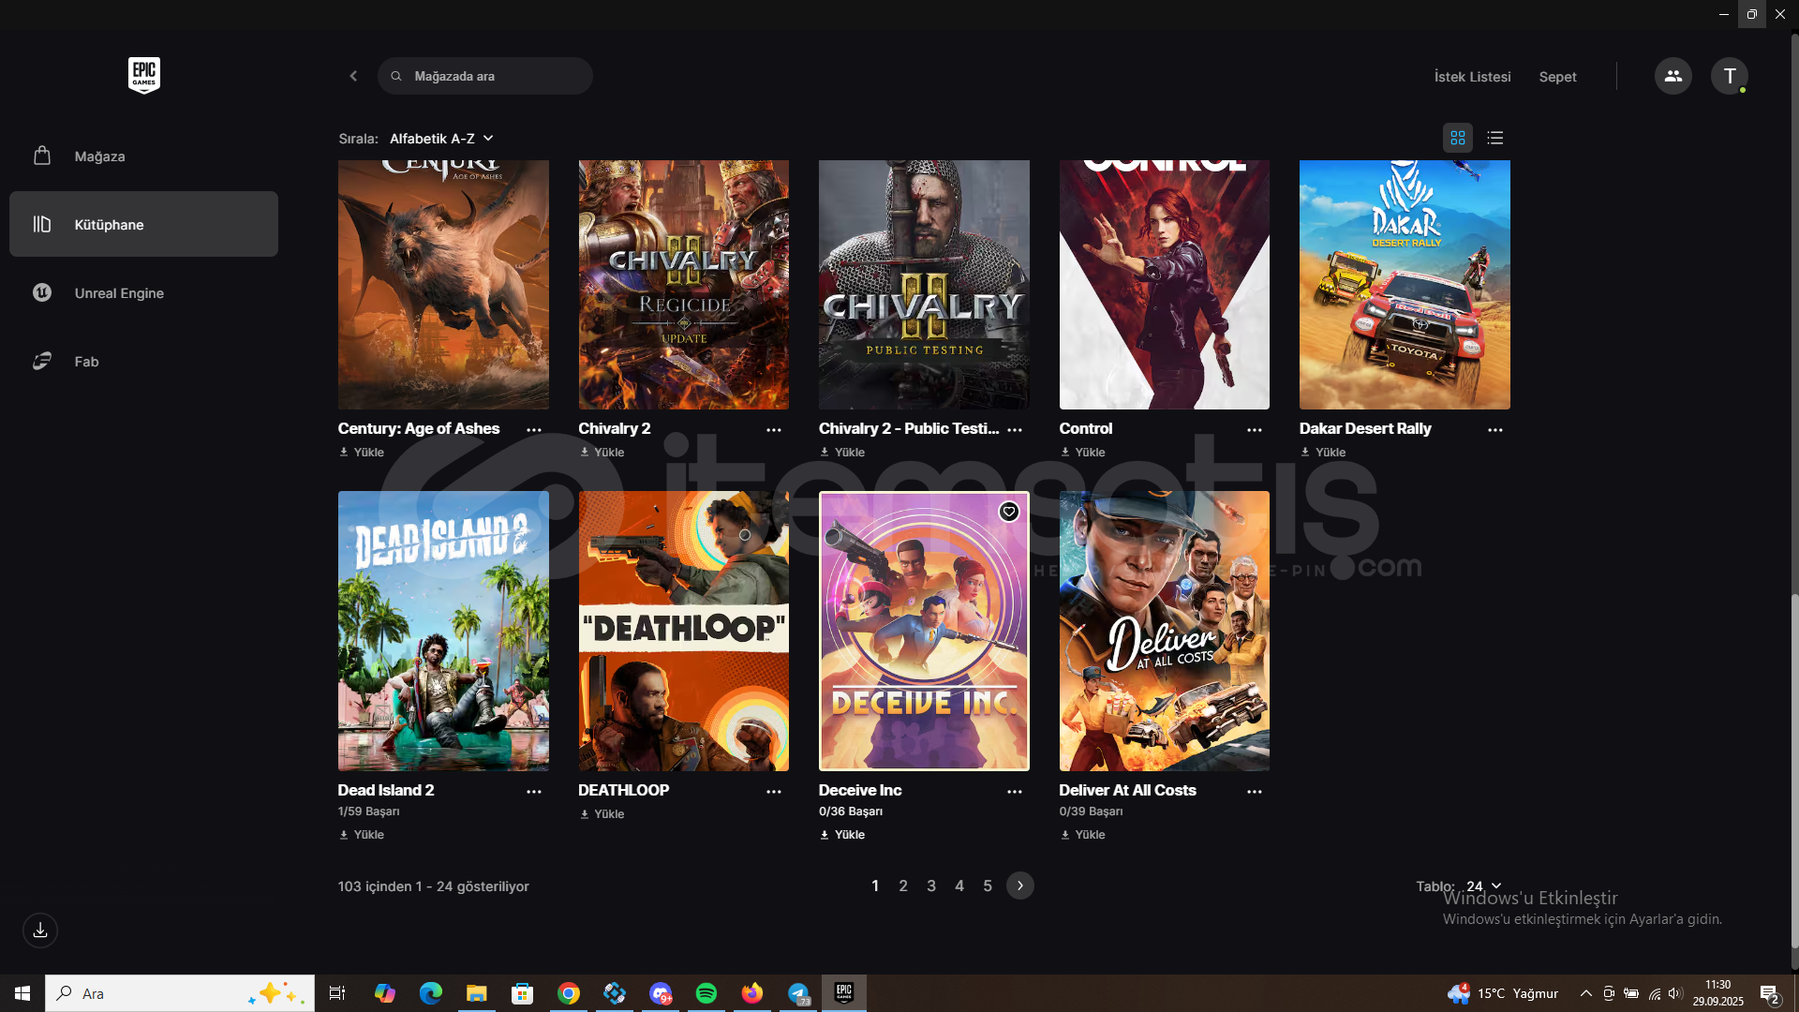The width and height of the screenshot is (1799, 1012).
Task: Click the Epic Games logo
Action: tap(144, 75)
